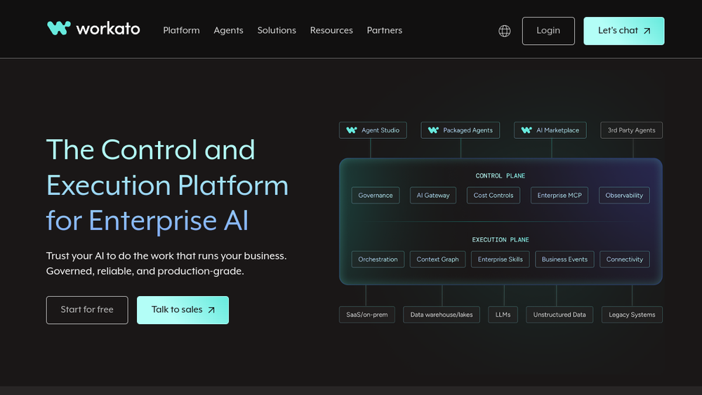This screenshot has width=702, height=395.
Task: Click the Legacy Systems box
Action: pos(632,314)
